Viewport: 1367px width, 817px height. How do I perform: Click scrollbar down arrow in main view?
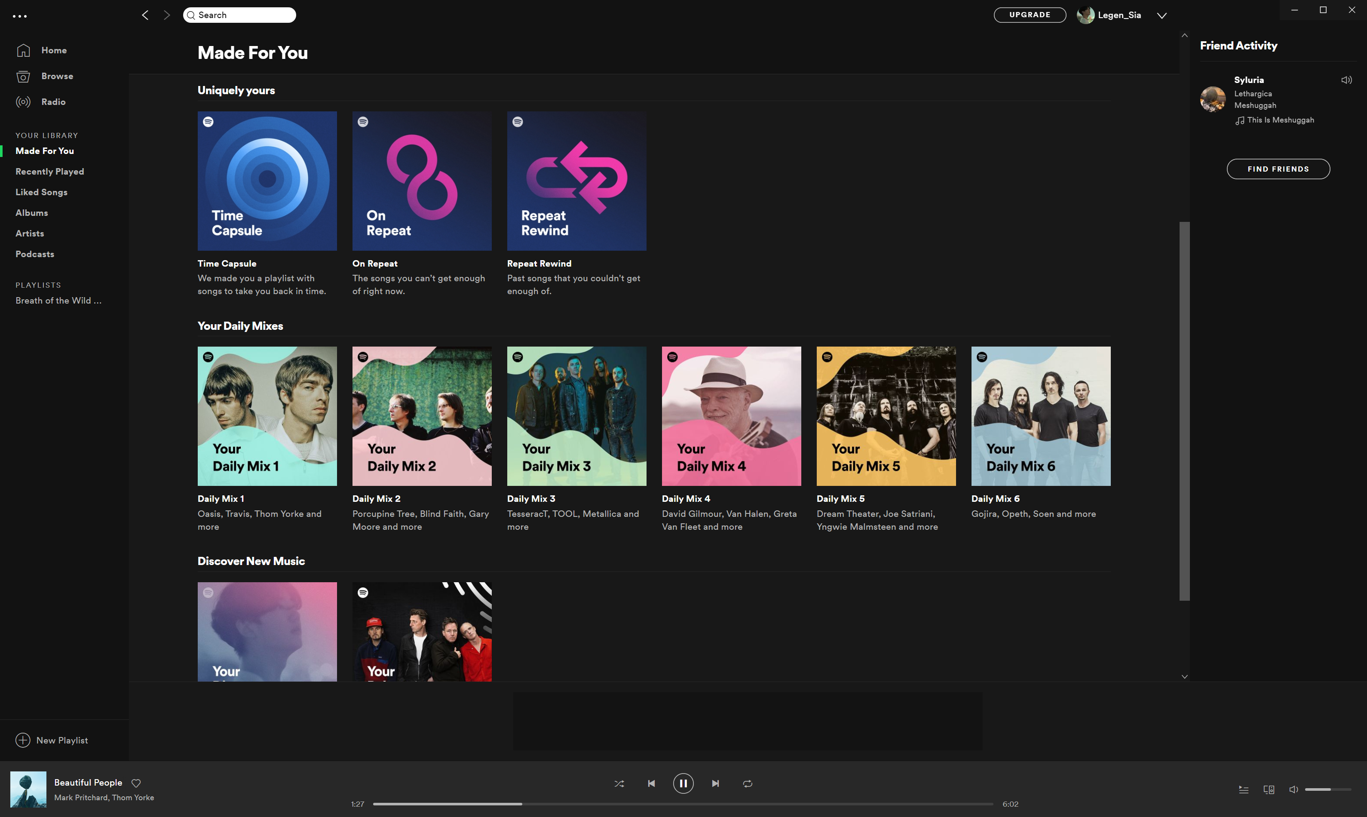[x=1184, y=677]
